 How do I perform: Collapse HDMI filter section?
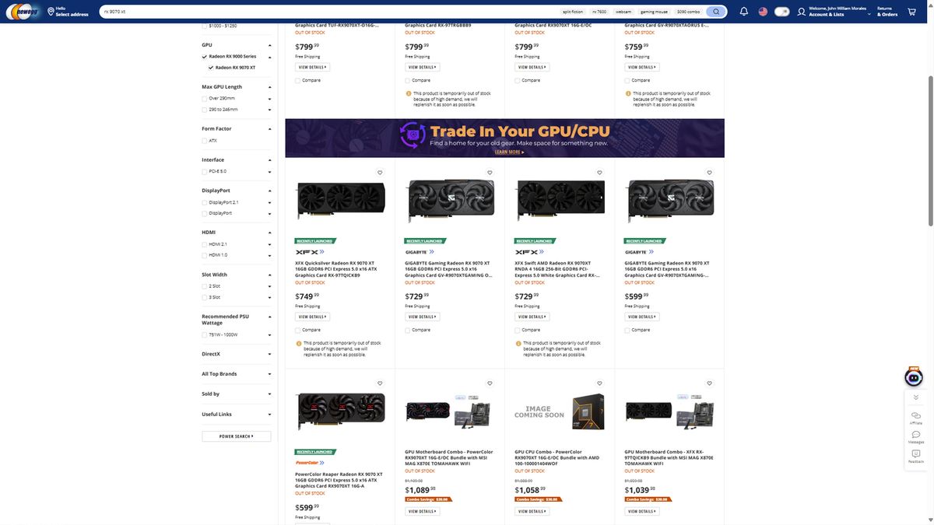point(270,233)
